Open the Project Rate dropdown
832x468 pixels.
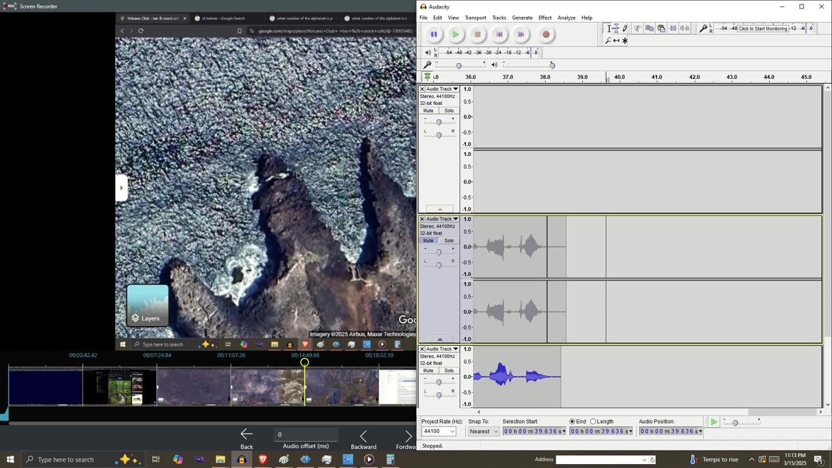coord(452,432)
